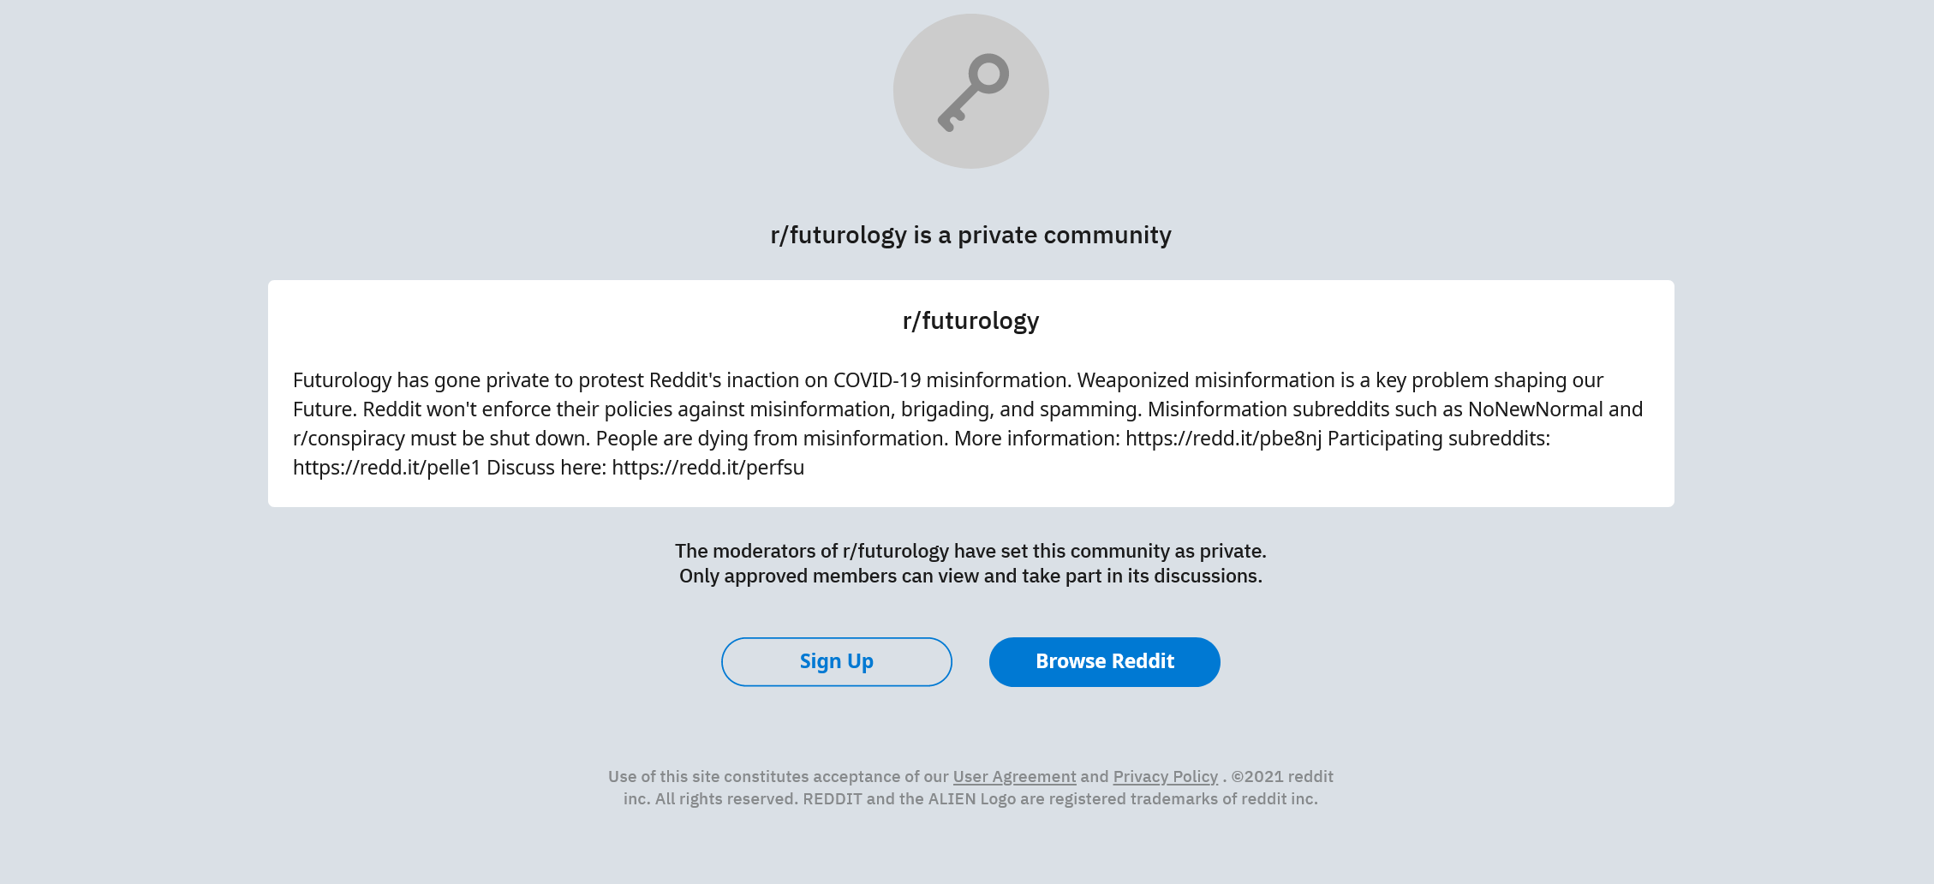Click the redd.it/pelle1 participating subreddits URL
This screenshot has width=1934, height=884.
tap(386, 467)
